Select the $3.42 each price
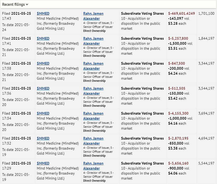This screenshot has height=184, width=217. [177, 98]
